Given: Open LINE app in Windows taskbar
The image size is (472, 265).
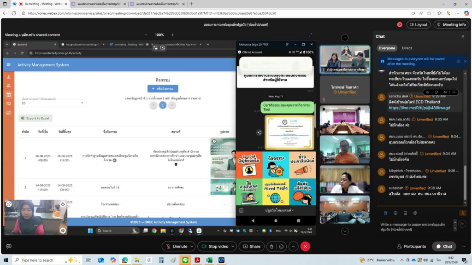Looking at the screenshot, I should (185, 260).
